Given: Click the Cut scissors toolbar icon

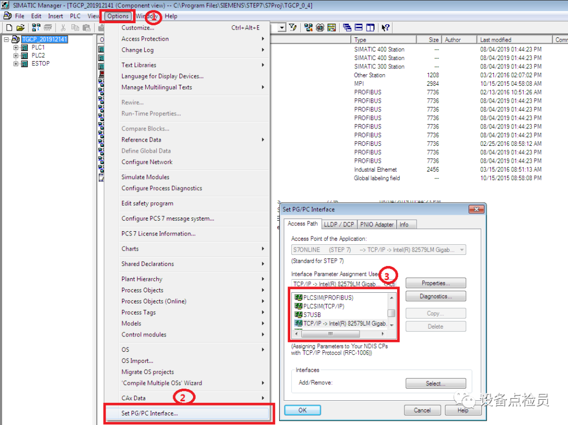Looking at the screenshot, I should (63, 27).
